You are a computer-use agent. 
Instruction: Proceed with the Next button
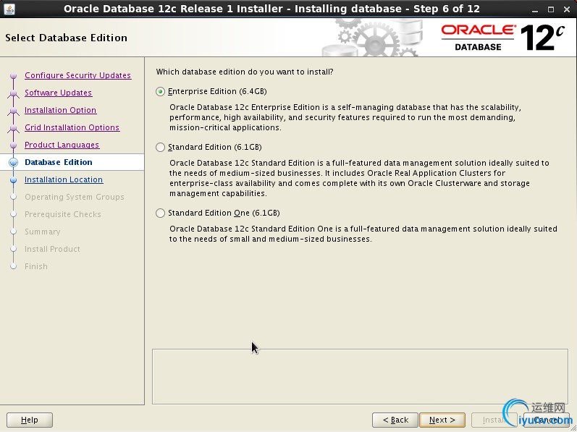coord(442,420)
